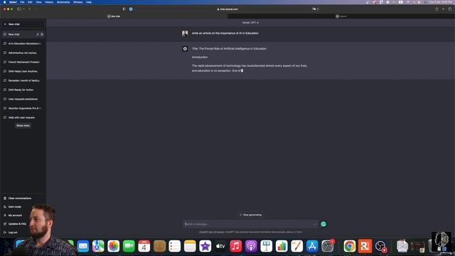Open Notes from the dock

tap(190, 246)
